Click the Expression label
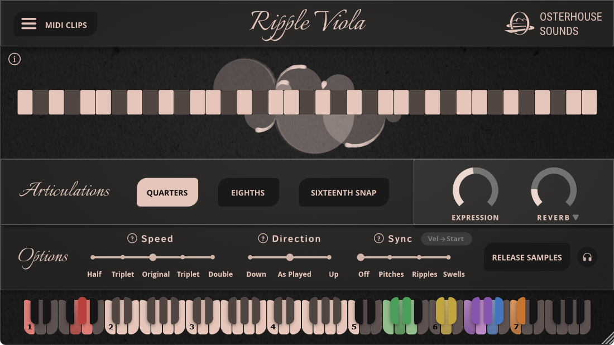Image resolution: width=614 pixels, height=345 pixels. (x=476, y=218)
